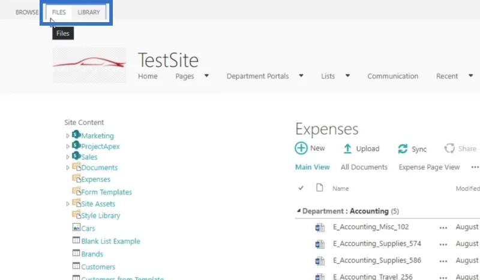480x280 pixels.
Task: Click the Documents library folder icon
Action: pyautogui.click(x=77, y=167)
